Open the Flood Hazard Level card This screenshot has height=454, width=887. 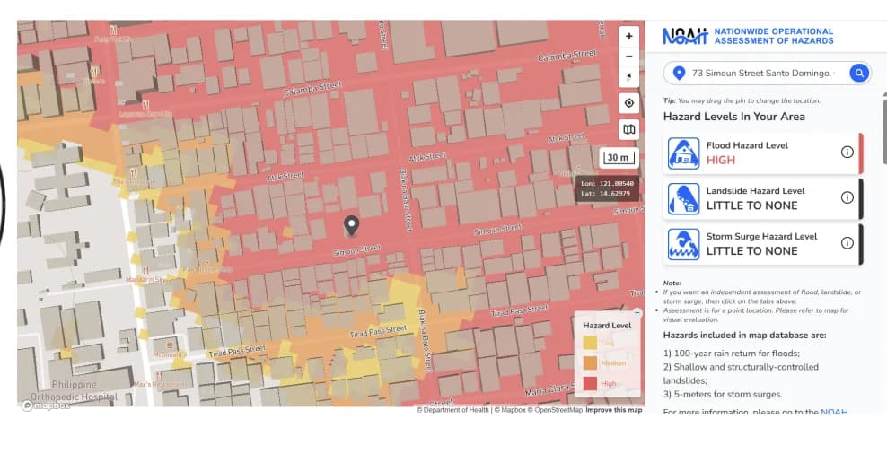point(763,153)
